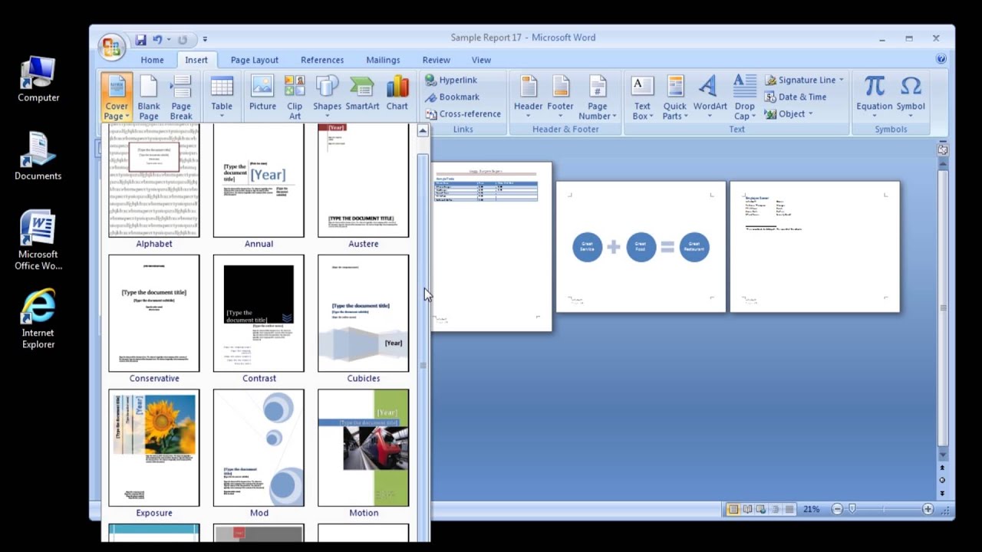The height and width of the screenshot is (552, 982).
Task: Choose the Exposure cover page
Action: (154, 454)
